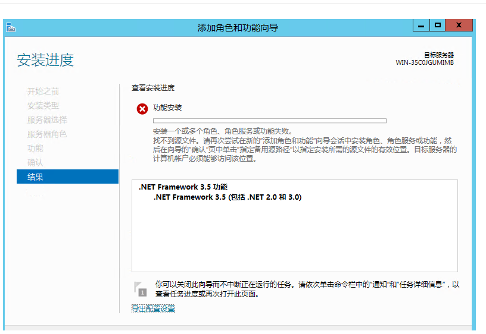The image size is (486, 334).
Task: Open the 导出配置设置 link
Action: pyautogui.click(x=153, y=308)
